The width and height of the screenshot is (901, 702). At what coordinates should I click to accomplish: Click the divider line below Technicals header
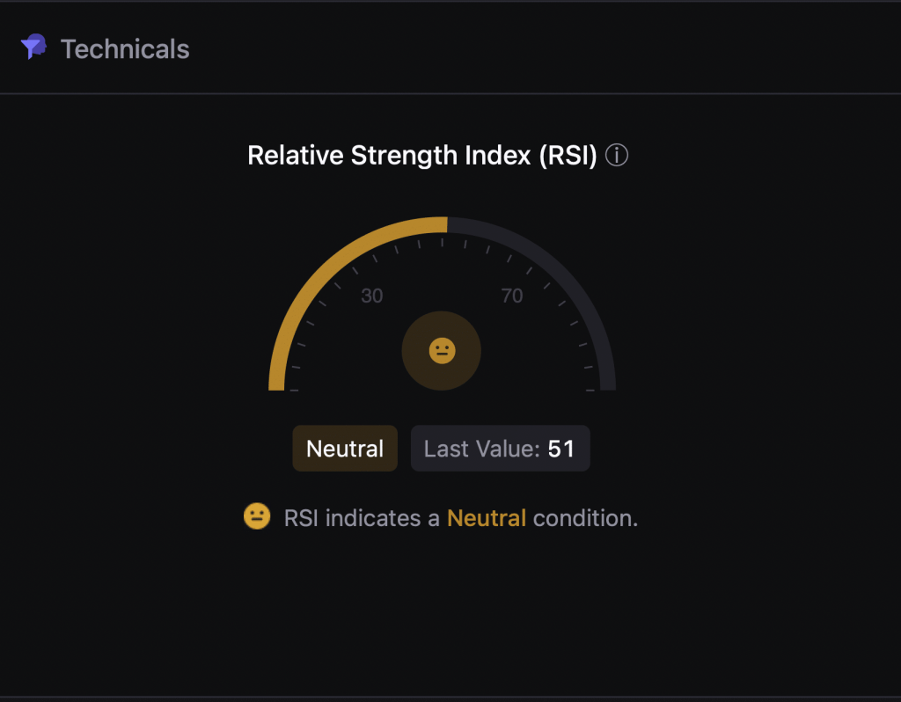(450, 93)
